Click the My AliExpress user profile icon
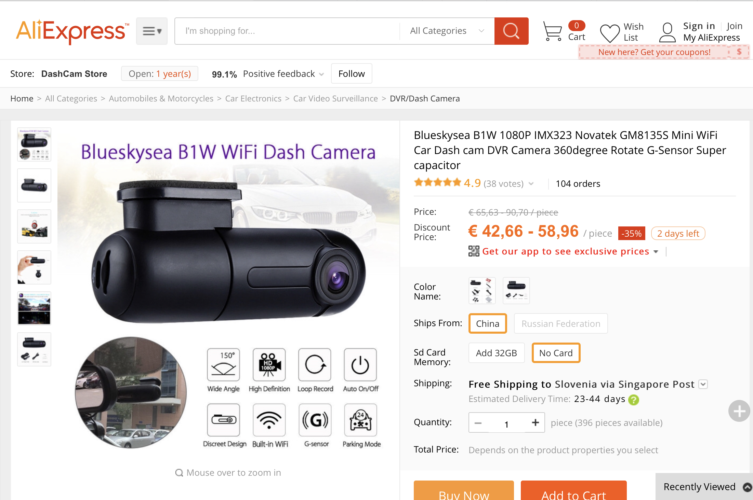The image size is (753, 500). [x=667, y=32]
